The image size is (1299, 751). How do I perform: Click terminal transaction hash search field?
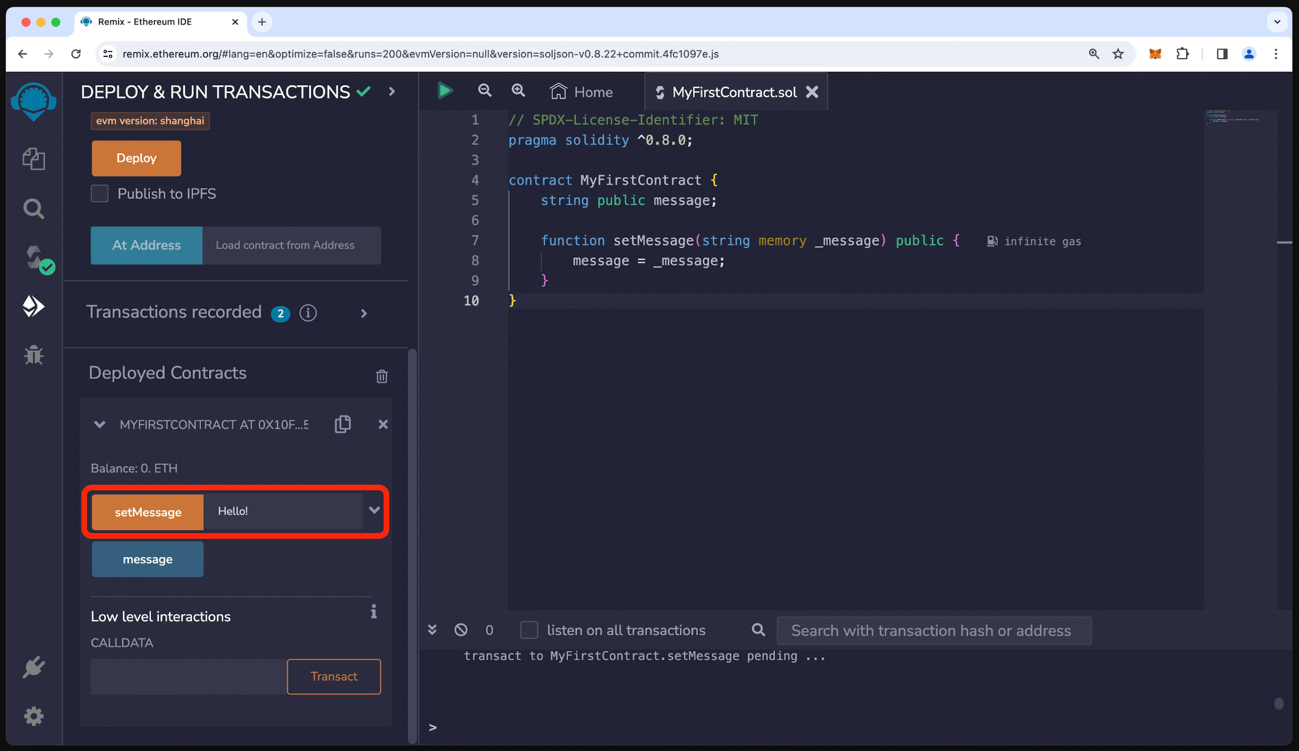(x=934, y=630)
